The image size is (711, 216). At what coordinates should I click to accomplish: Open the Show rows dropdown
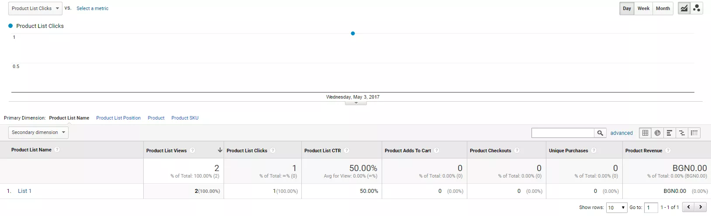pos(617,208)
